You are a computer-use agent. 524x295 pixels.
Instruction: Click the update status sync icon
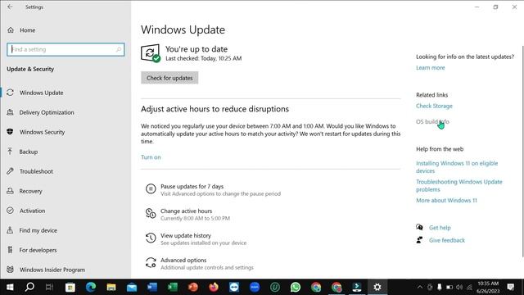point(151,53)
